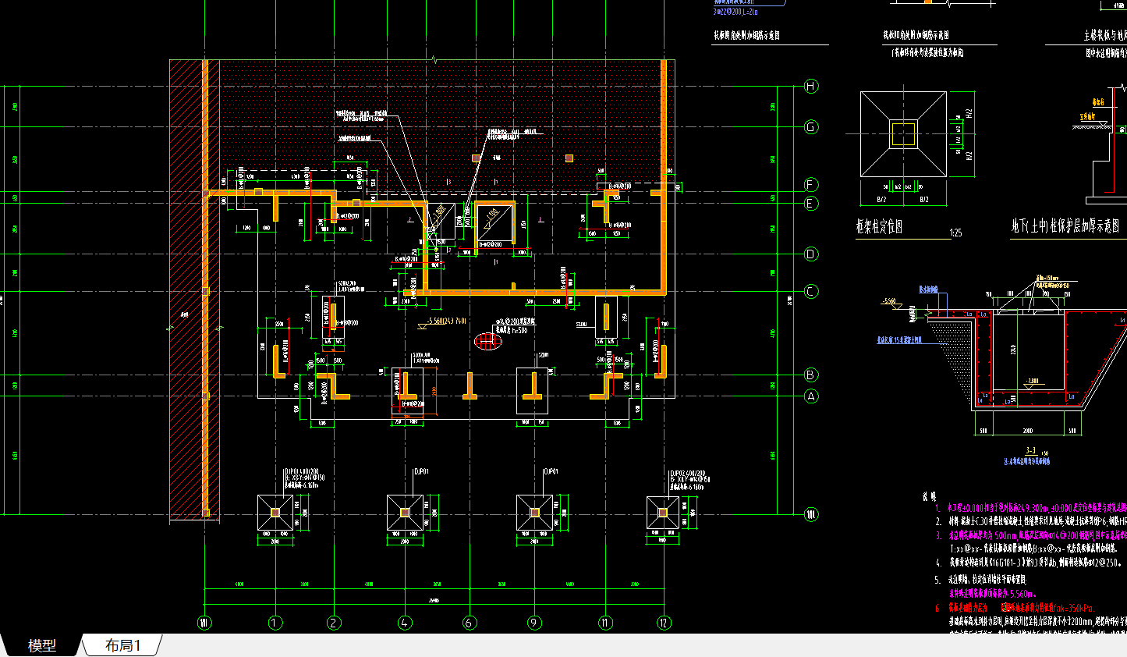Select grid axis bubble G
Viewport: 1127px width, 657px height.
click(811, 126)
